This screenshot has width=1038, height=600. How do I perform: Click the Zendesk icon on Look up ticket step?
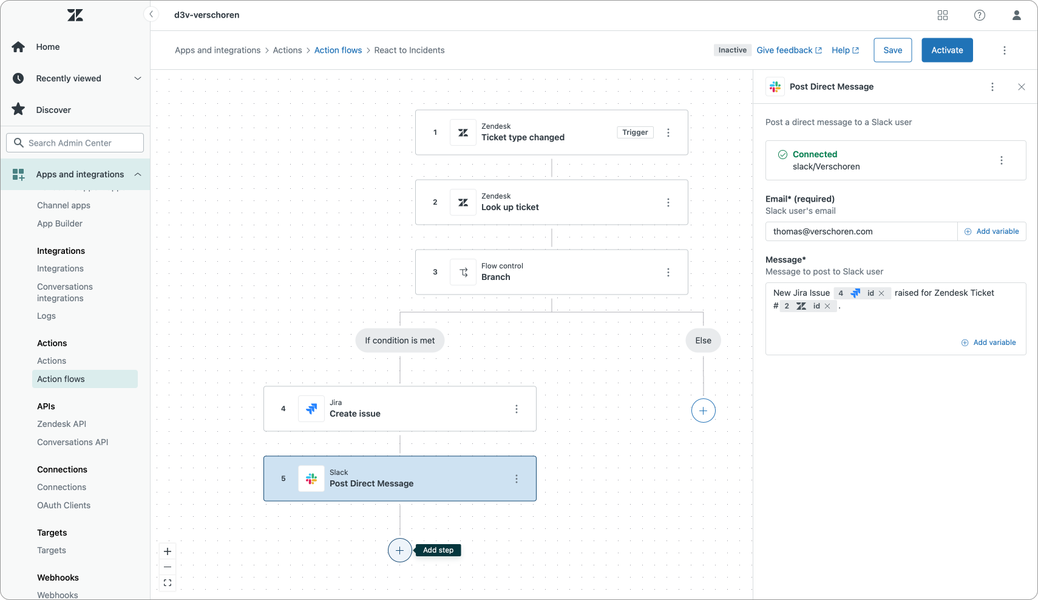coord(463,202)
